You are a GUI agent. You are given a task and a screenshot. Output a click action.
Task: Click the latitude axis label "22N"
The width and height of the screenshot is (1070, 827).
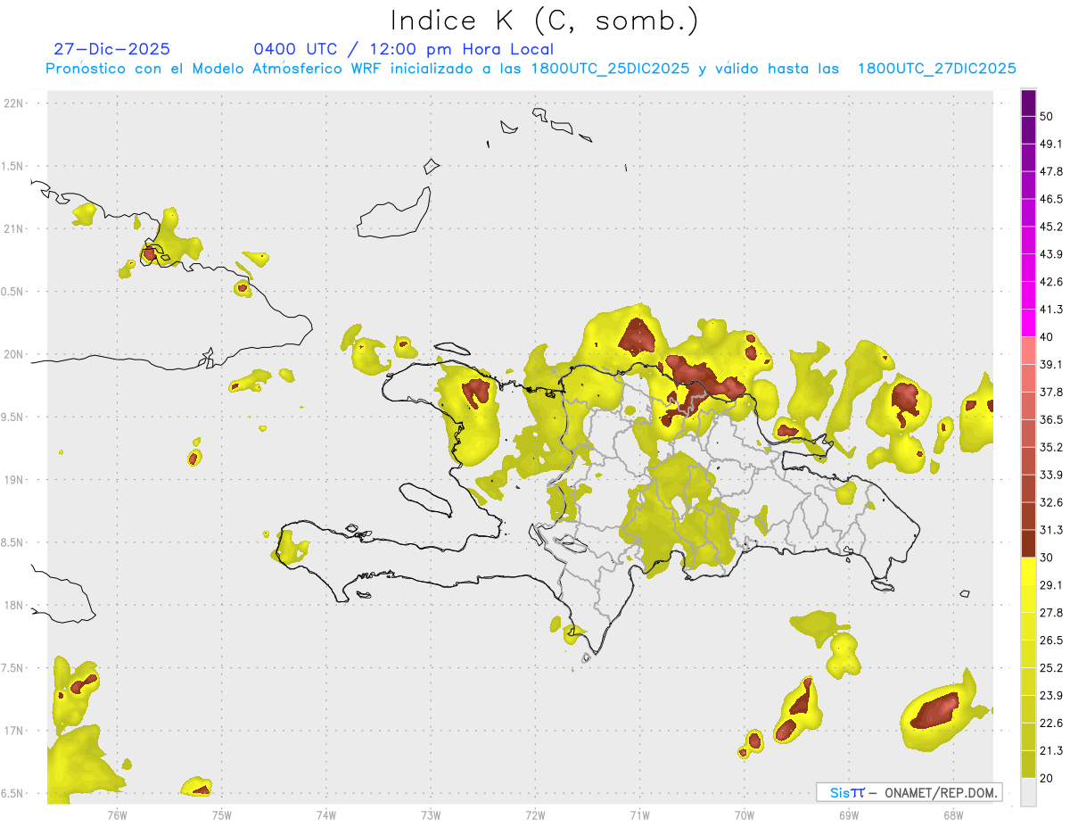14,103
